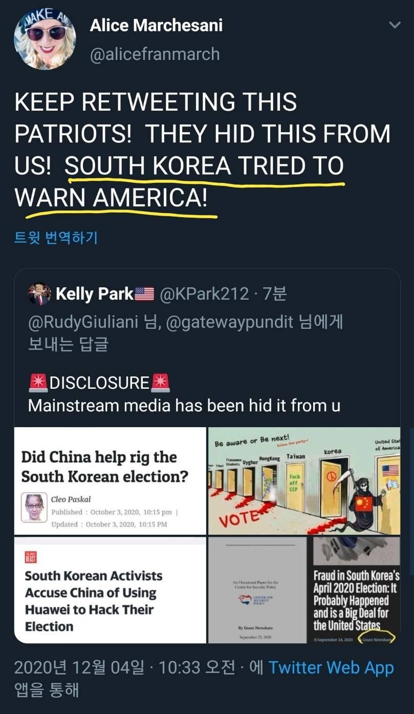Viewport: 414px width, 714px height.
Task: Click the Alice Marchesani display name
Action: click(x=156, y=25)
